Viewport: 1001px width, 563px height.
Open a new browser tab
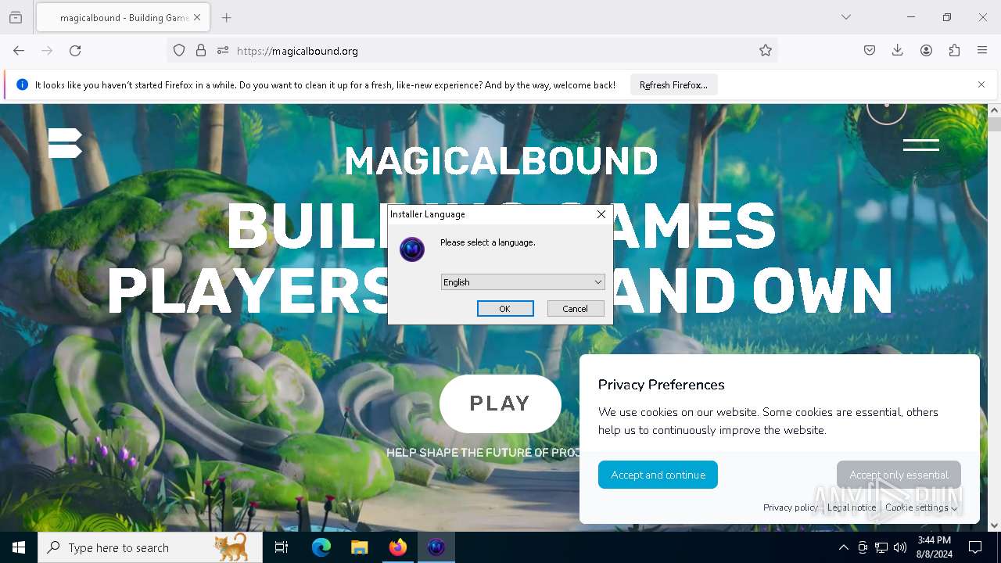227,17
